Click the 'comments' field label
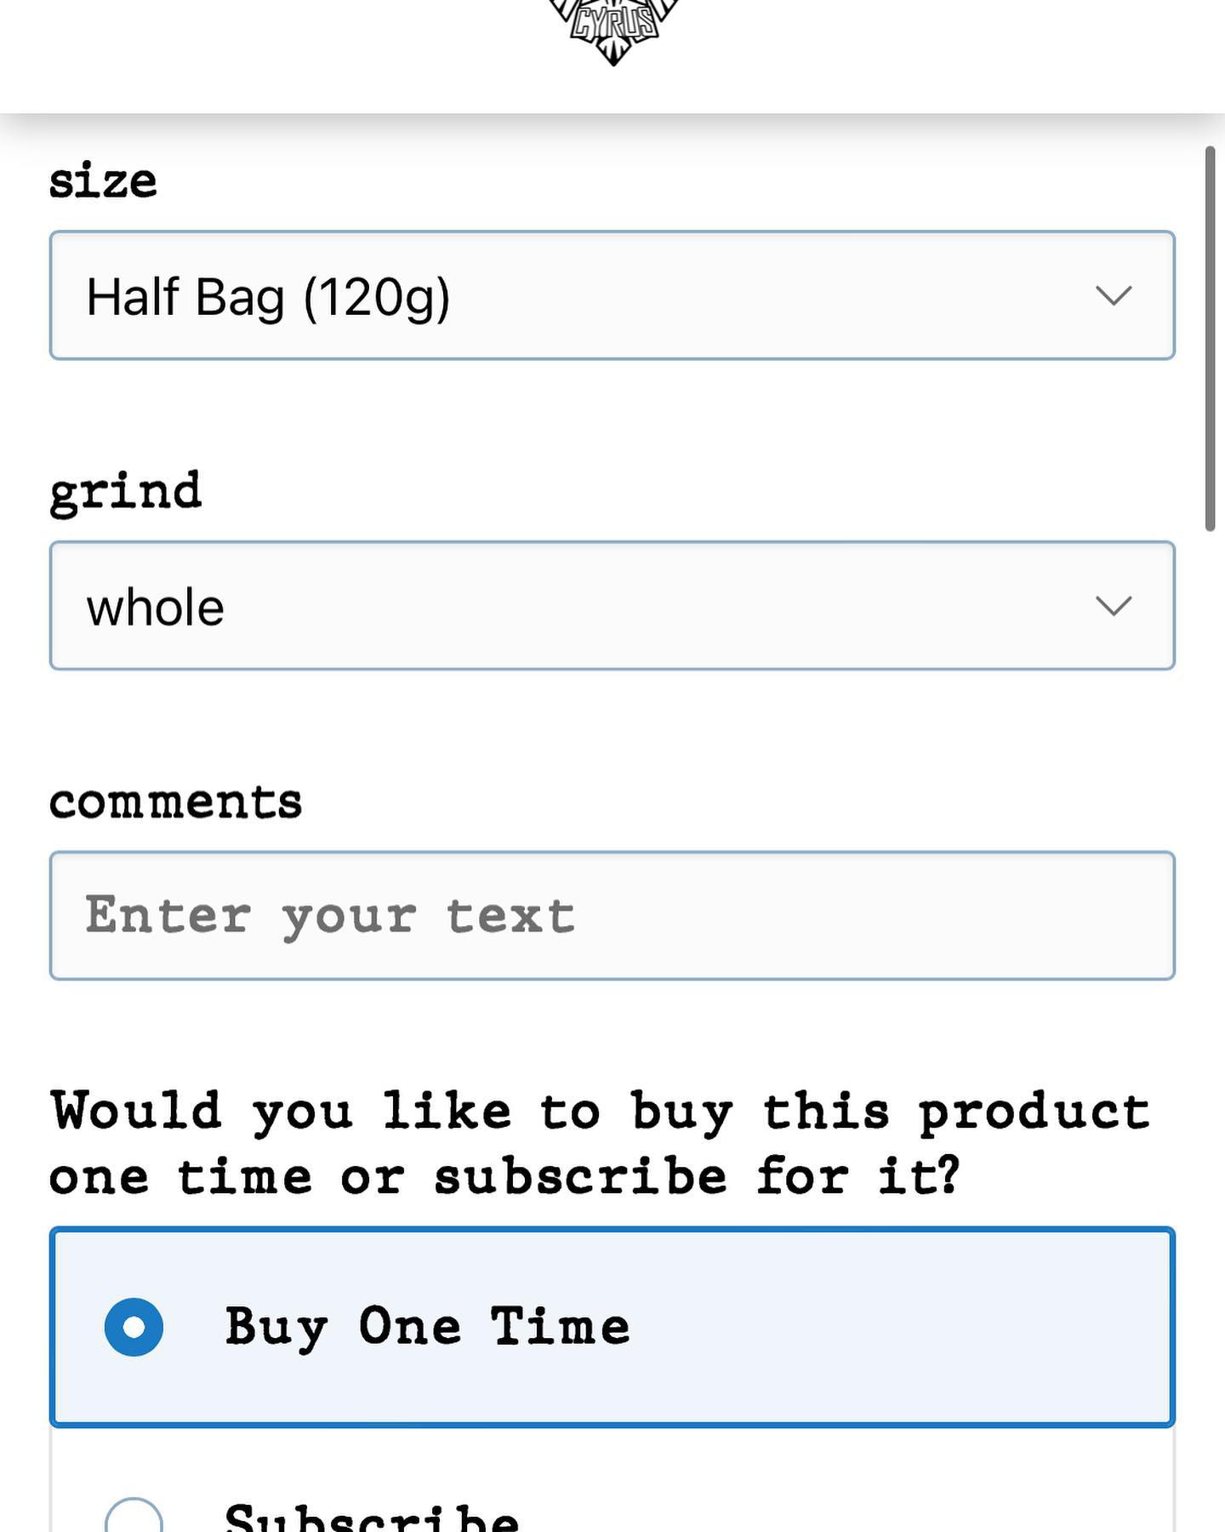The width and height of the screenshot is (1225, 1532). coord(175,802)
